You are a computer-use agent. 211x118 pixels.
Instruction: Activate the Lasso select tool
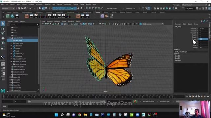(3, 29)
